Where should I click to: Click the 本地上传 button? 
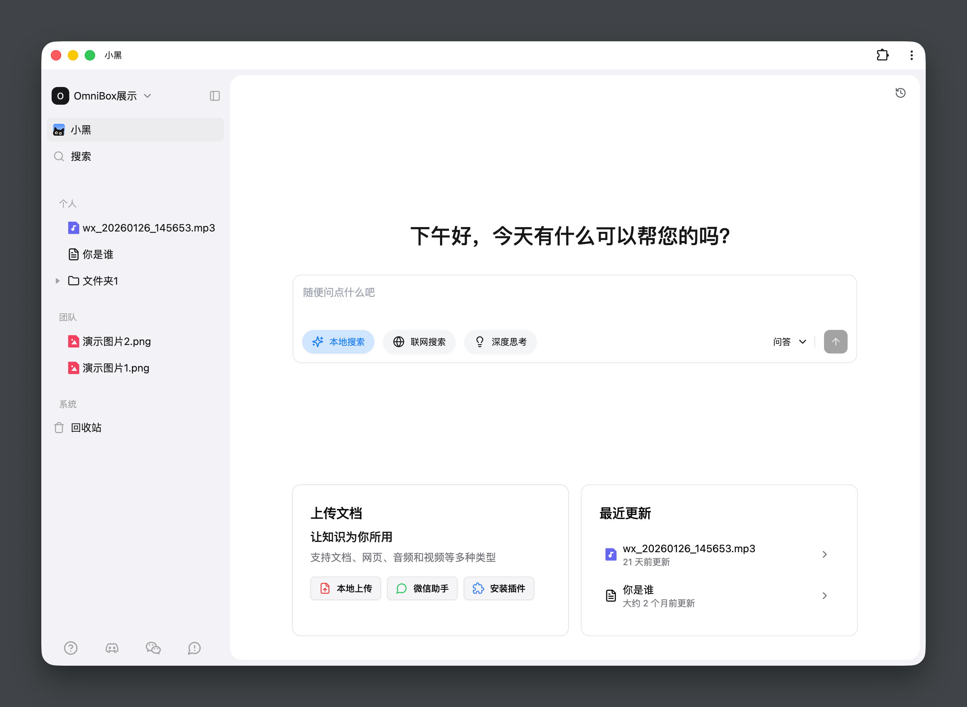point(346,588)
